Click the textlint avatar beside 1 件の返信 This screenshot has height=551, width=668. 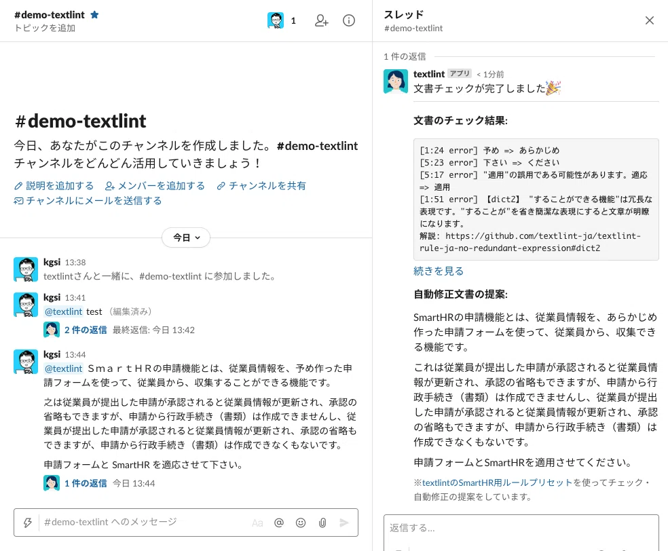pyautogui.click(x=52, y=483)
